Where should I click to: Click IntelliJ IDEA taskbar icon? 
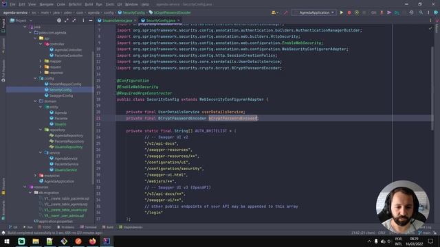point(107,241)
